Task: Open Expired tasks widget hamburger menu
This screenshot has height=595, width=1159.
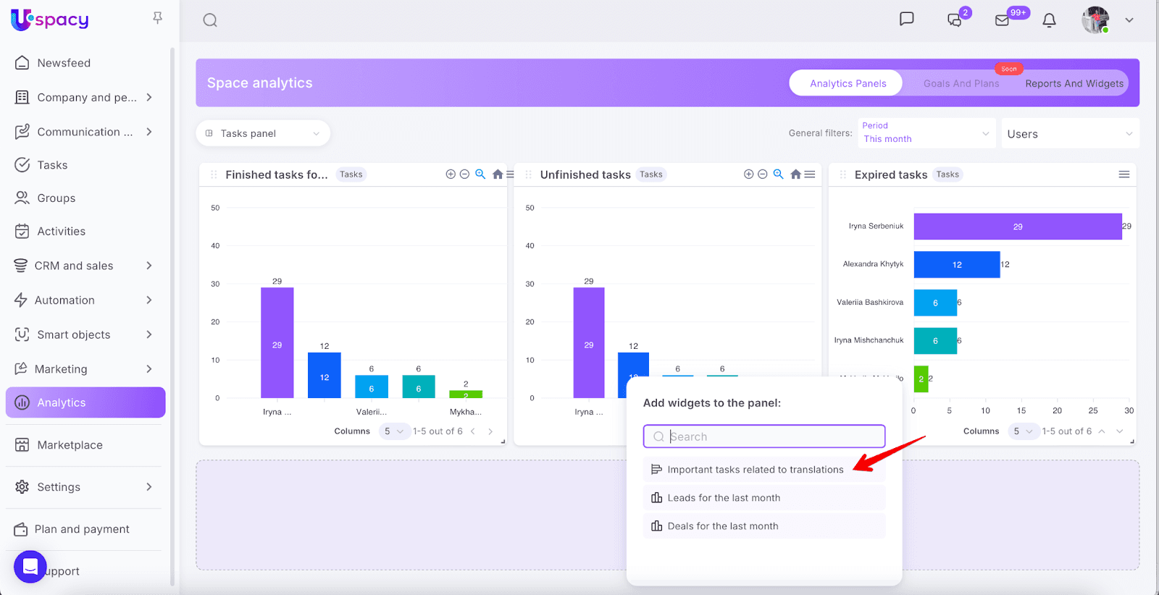Action: point(1124,174)
